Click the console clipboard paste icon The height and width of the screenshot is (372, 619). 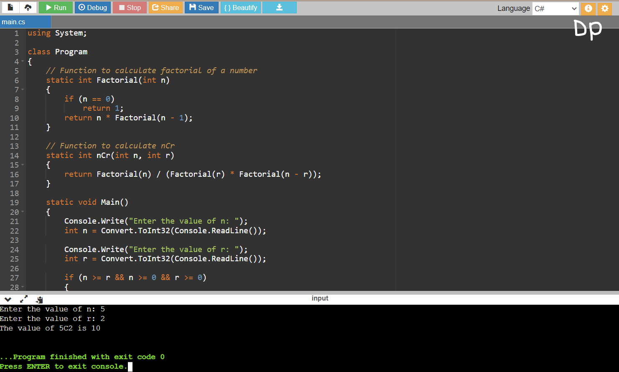(x=39, y=299)
